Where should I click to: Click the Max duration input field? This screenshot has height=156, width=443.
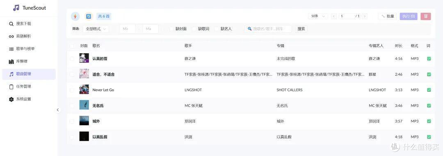pyautogui.click(x=150, y=29)
